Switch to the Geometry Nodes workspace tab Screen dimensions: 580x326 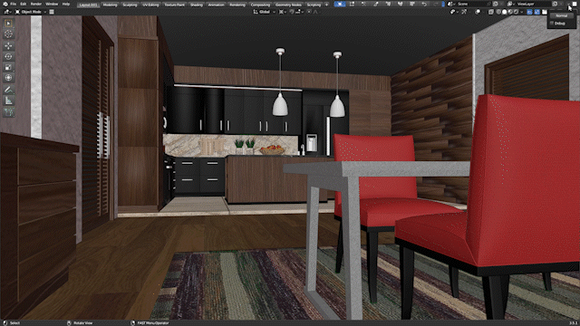click(288, 5)
